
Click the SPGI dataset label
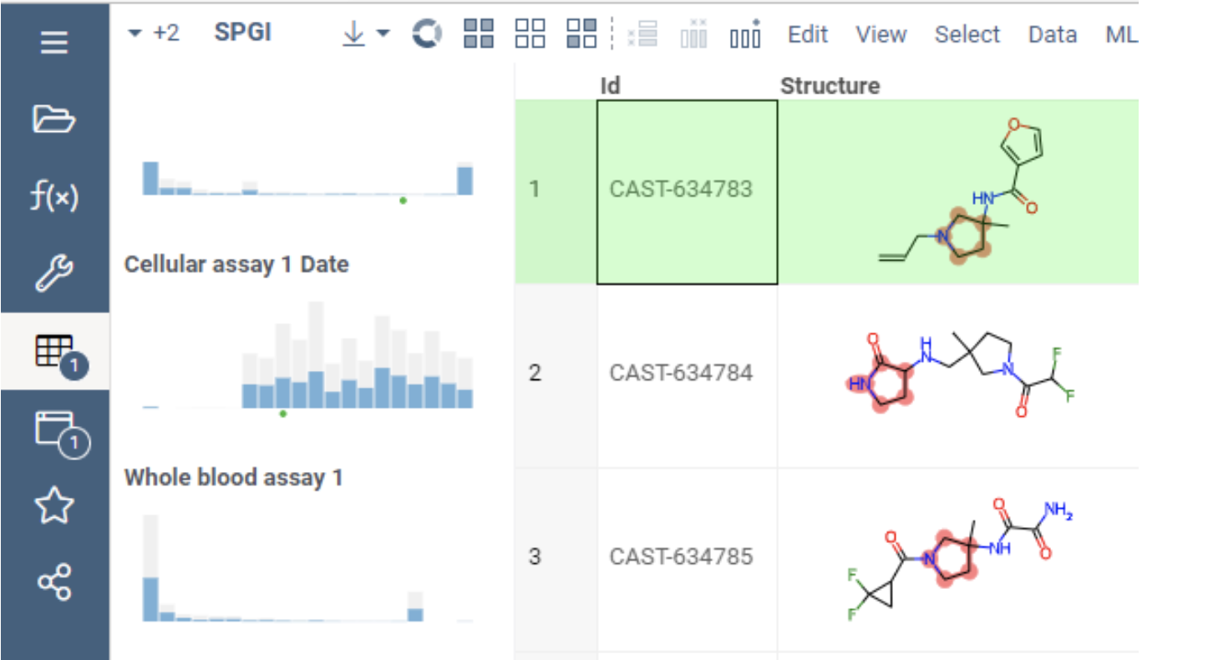(x=245, y=32)
